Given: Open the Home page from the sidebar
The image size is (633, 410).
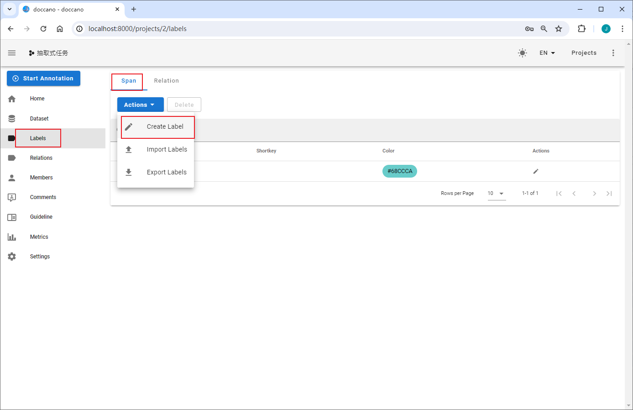Looking at the screenshot, I should point(37,99).
